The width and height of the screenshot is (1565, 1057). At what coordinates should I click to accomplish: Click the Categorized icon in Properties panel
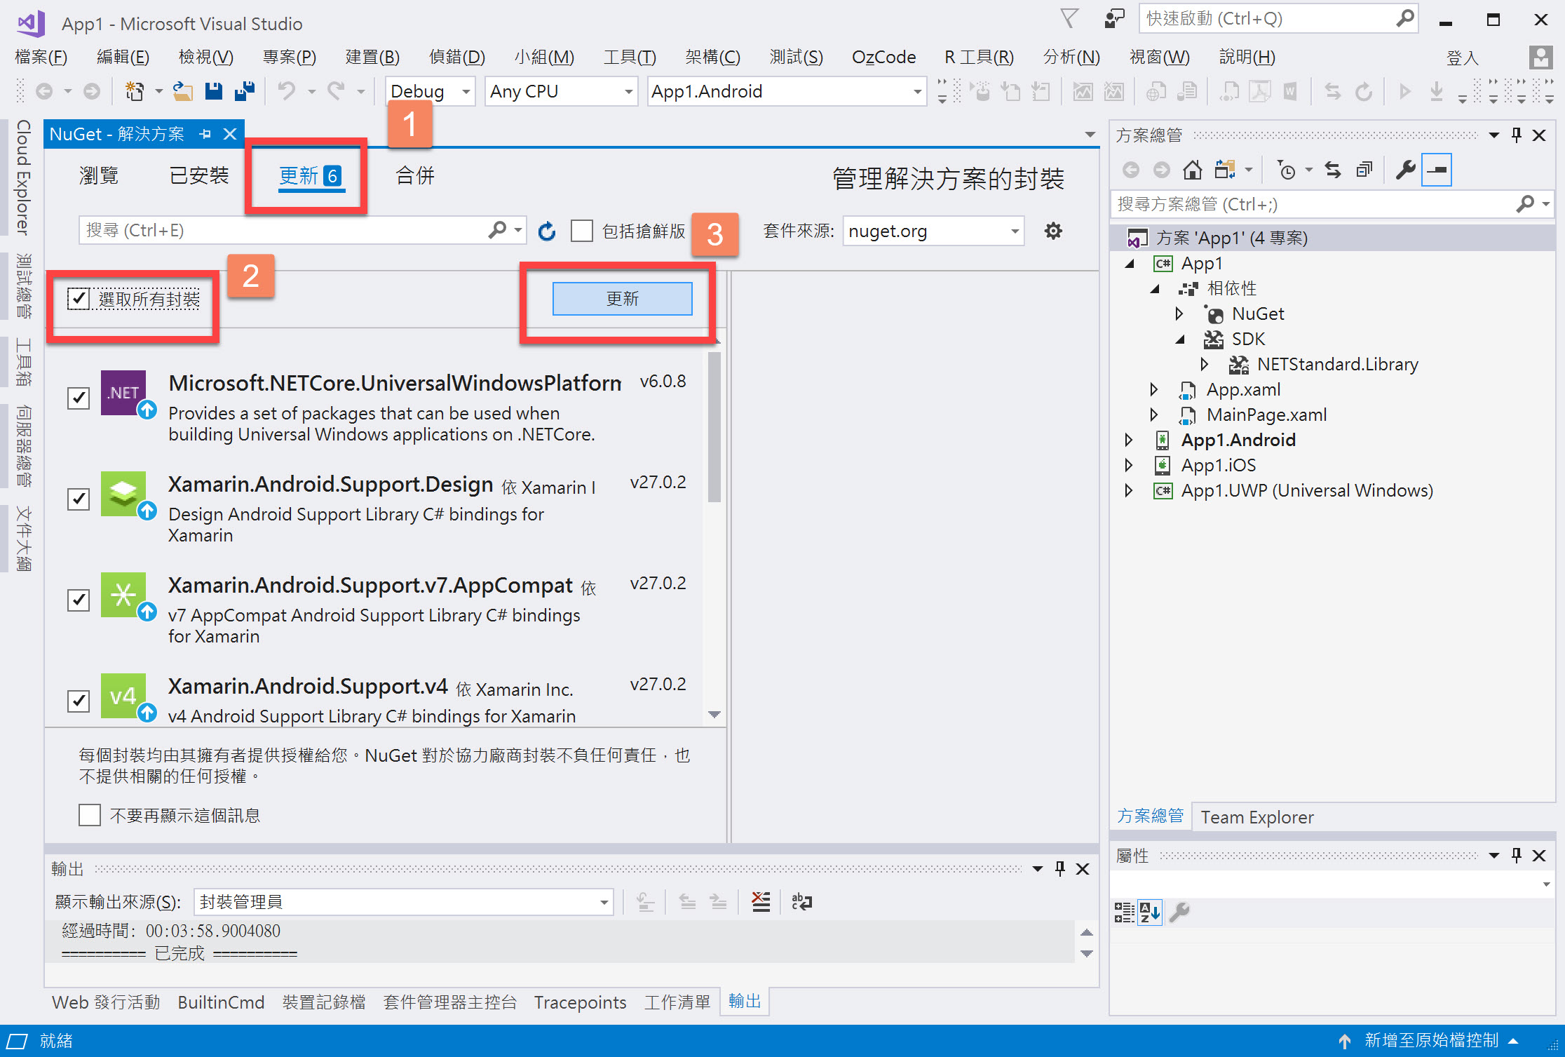(1124, 913)
